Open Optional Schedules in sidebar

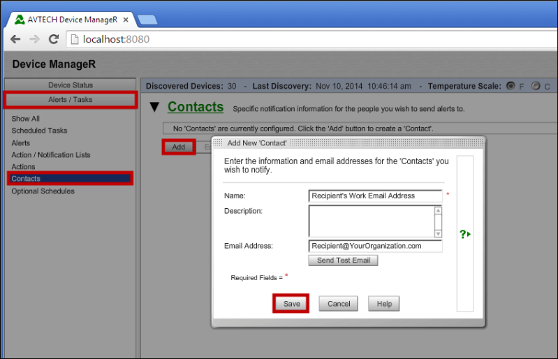[x=43, y=191]
